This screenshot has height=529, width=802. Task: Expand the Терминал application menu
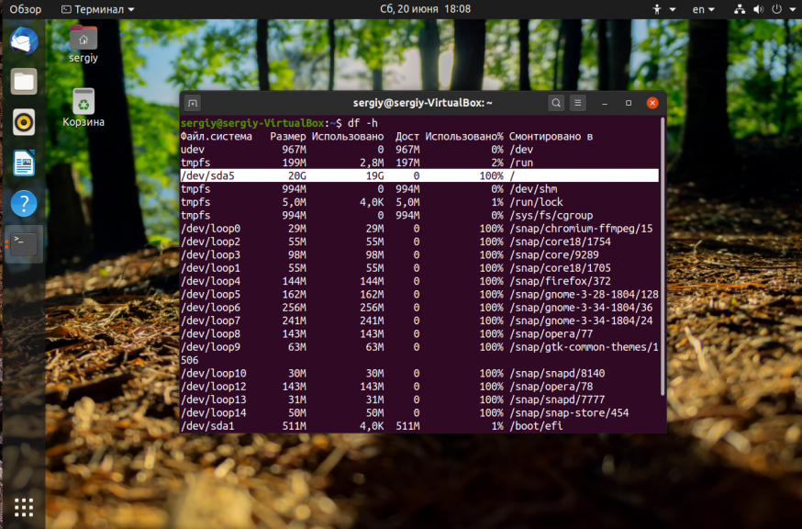97,9
